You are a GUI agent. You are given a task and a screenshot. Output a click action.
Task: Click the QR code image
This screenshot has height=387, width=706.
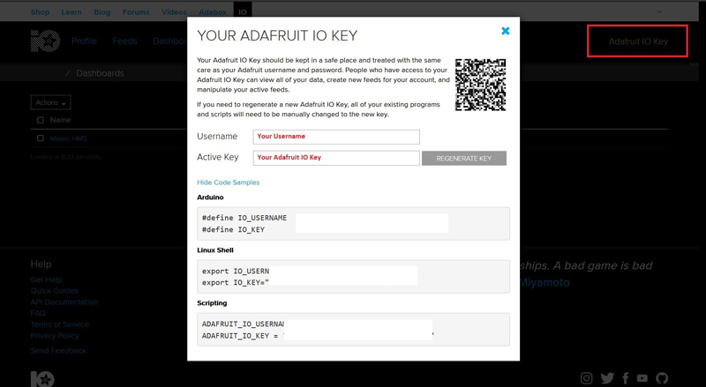[x=480, y=85]
